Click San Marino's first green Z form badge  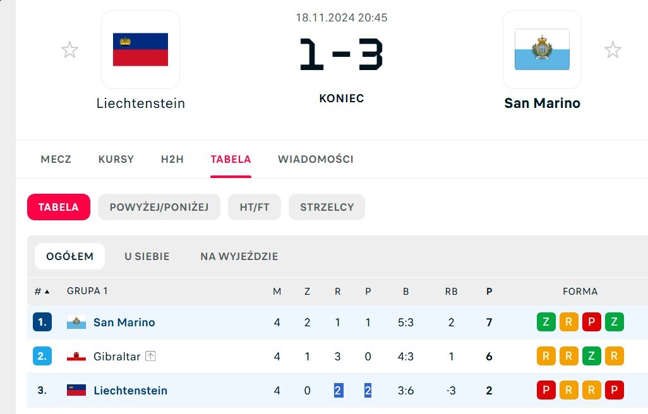click(546, 322)
